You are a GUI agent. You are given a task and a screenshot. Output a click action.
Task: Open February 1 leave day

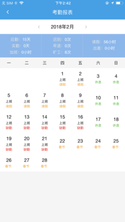click(x=62, y=79)
